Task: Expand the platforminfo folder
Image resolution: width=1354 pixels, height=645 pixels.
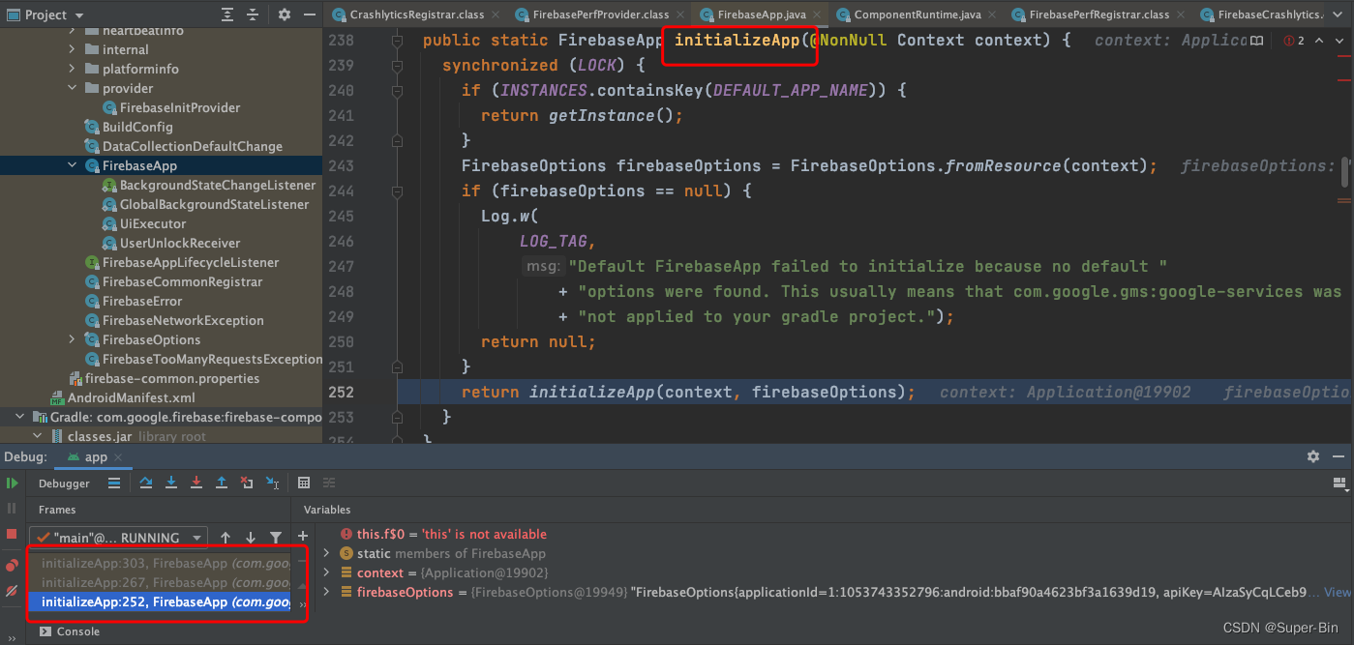Action: [73, 69]
